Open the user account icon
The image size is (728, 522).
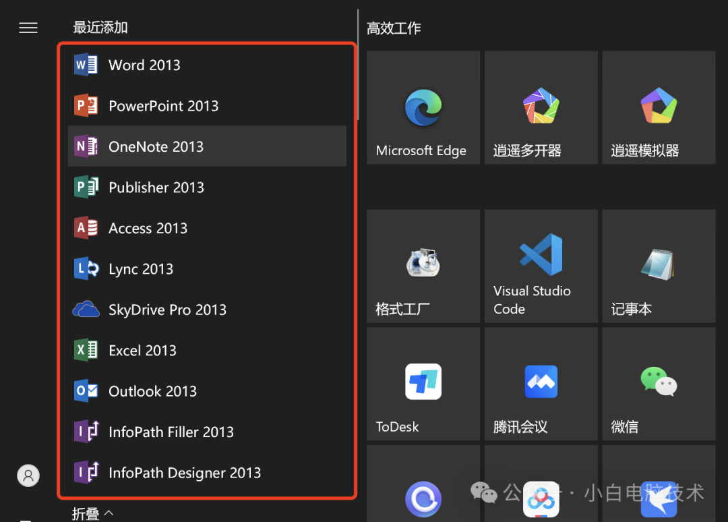click(28, 475)
